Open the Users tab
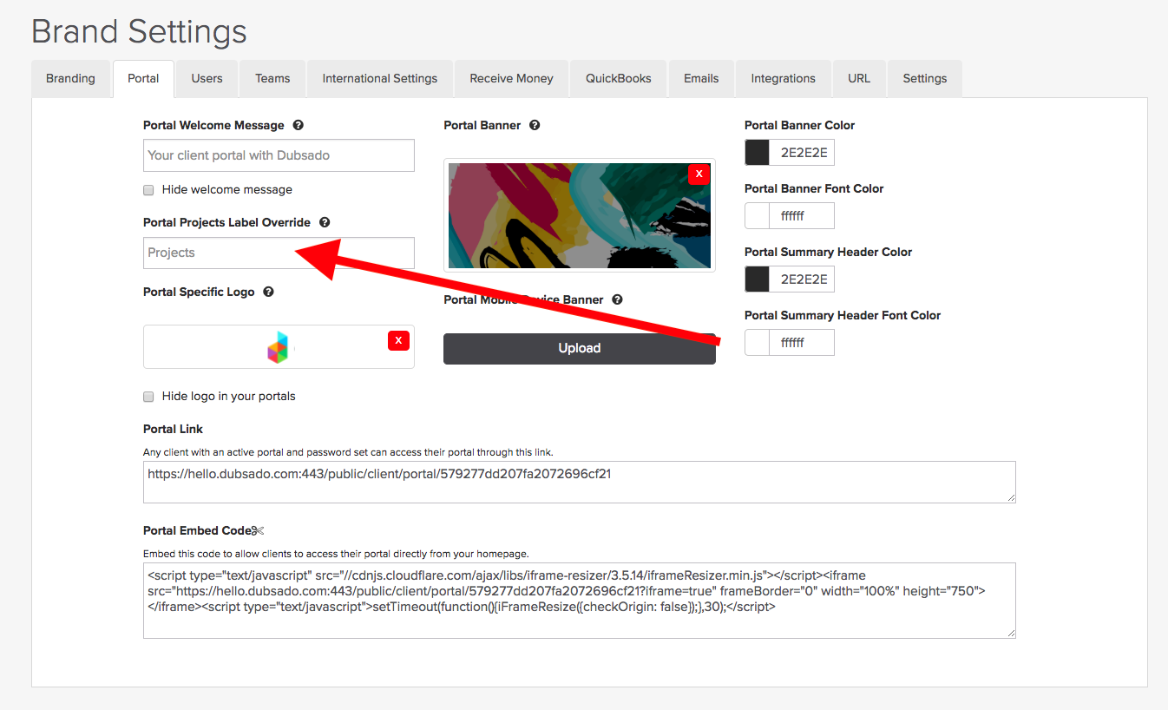This screenshot has width=1168, height=710. 207,78
